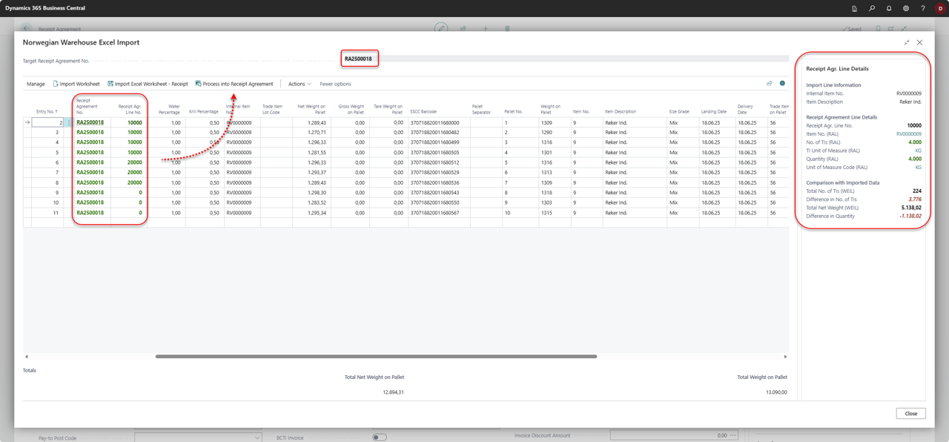Click Process into Receipt Agreement
Image resolution: width=949 pixels, height=442 pixels.
(234, 84)
